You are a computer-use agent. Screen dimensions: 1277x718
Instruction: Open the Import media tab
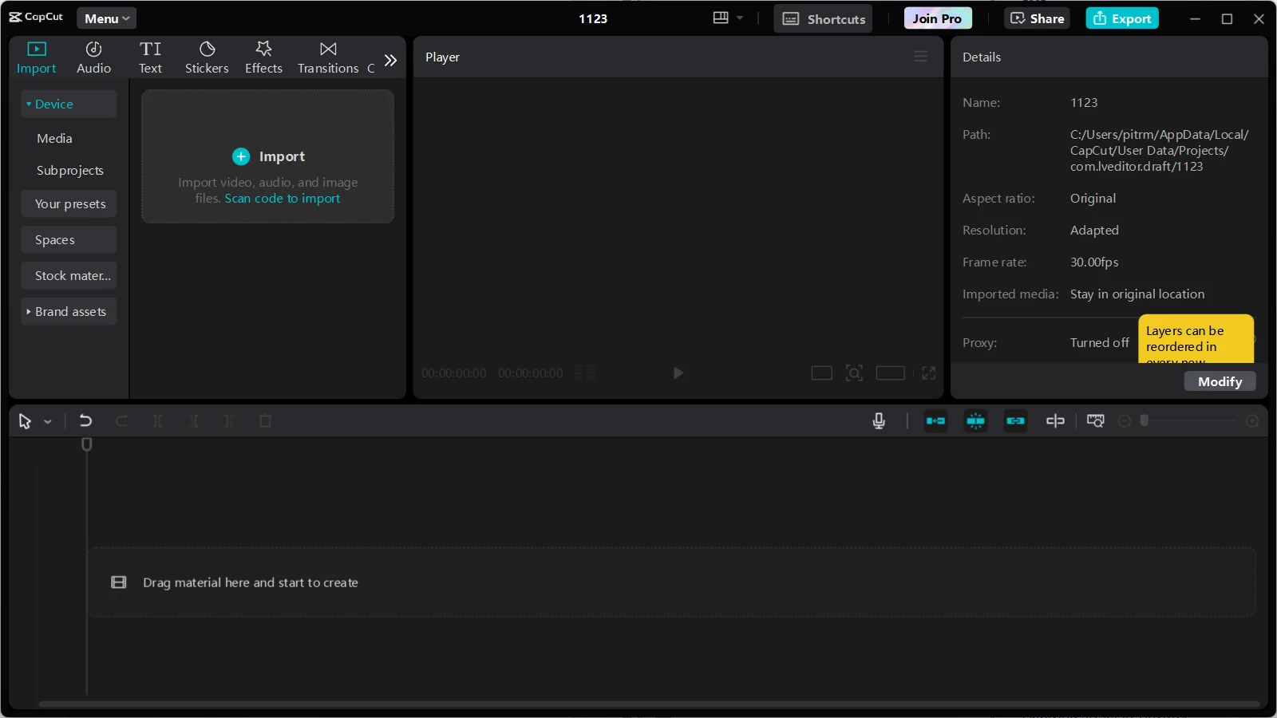point(37,58)
